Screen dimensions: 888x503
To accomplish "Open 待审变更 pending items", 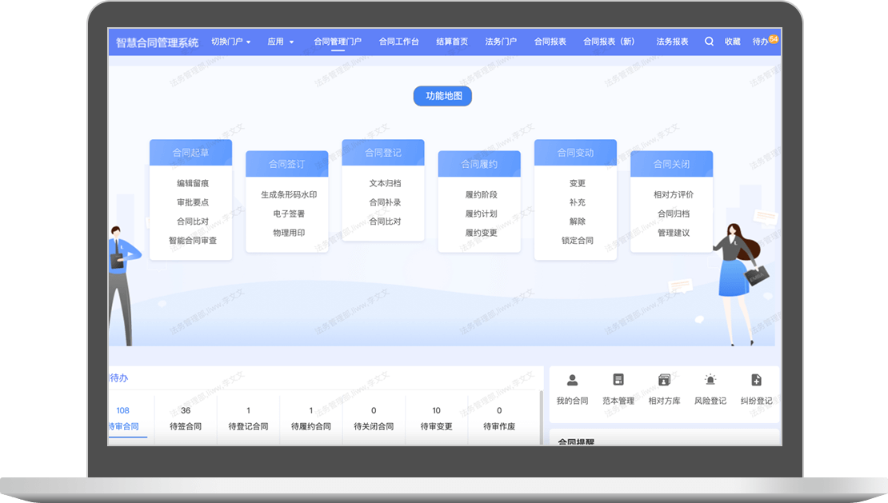I will click(x=436, y=418).
